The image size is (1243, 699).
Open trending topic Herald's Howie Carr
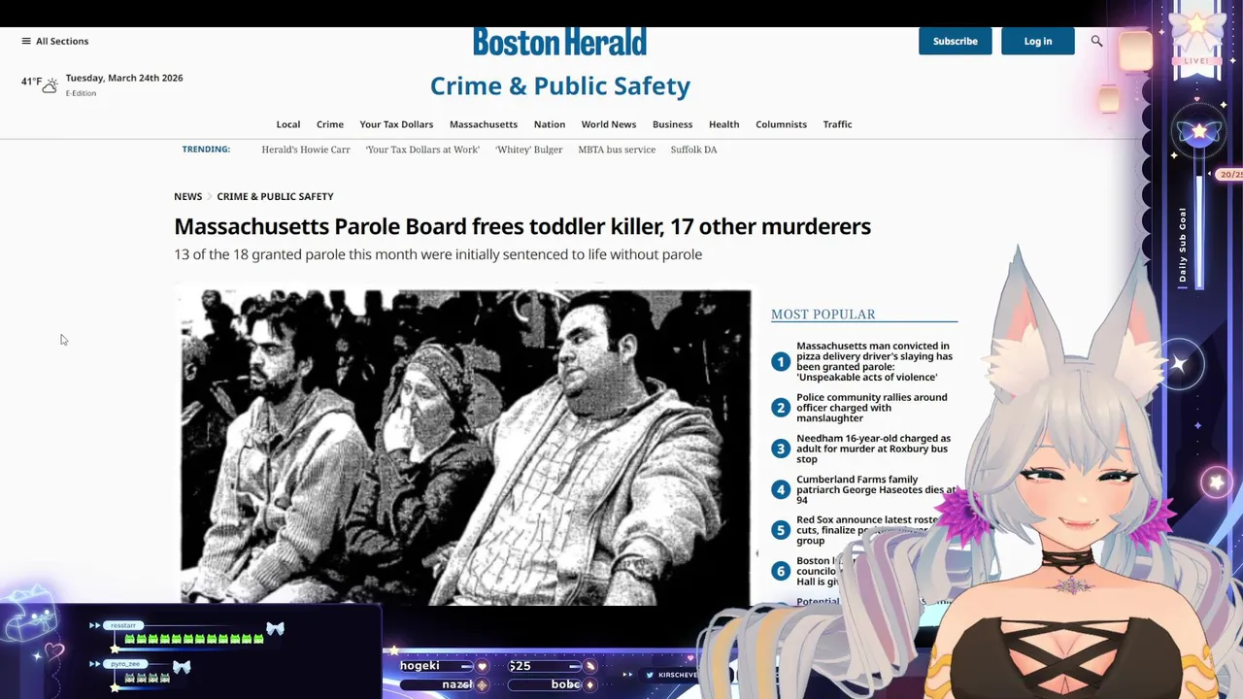coord(306,150)
